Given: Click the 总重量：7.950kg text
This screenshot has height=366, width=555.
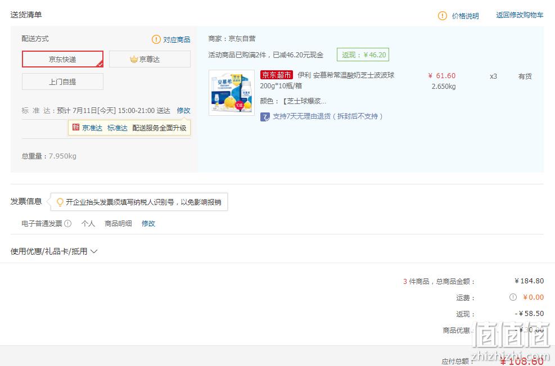Looking at the screenshot, I should click(49, 156).
